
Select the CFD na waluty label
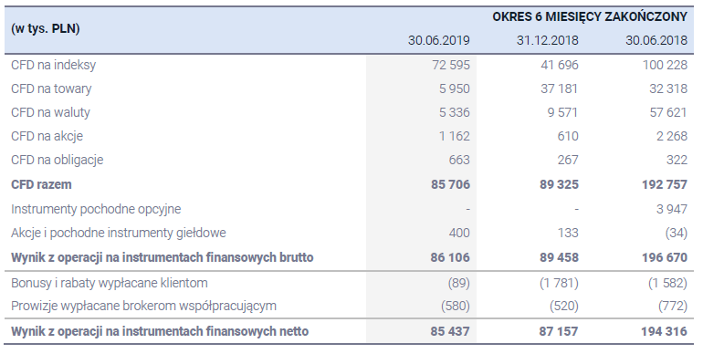tap(50, 112)
